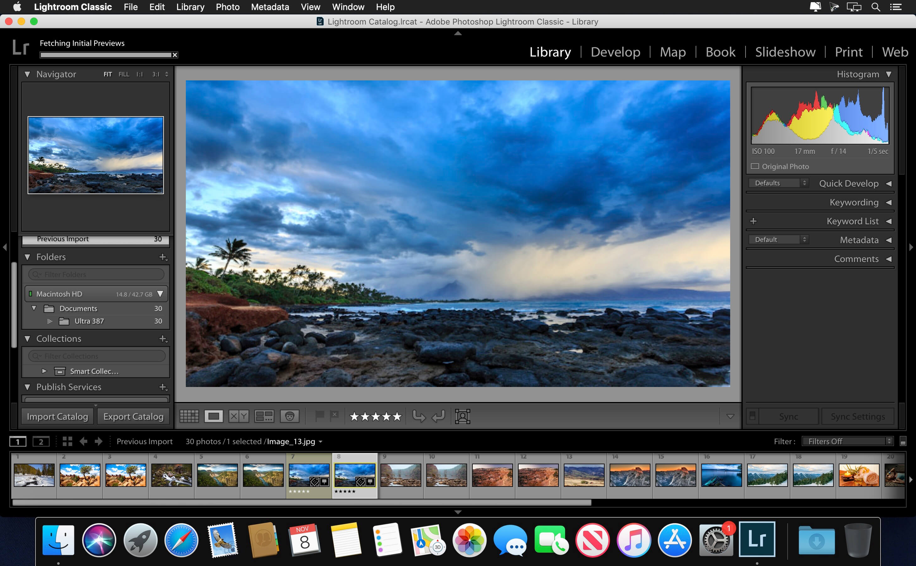Click the rotate left icon
The height and width of the screenshot is (566, 916).
(419, 416)
